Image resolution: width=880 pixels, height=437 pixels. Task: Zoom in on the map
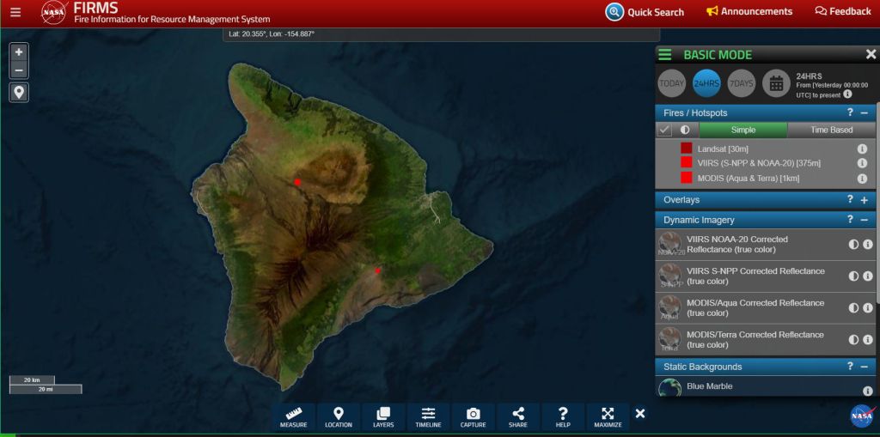point(19,52)
